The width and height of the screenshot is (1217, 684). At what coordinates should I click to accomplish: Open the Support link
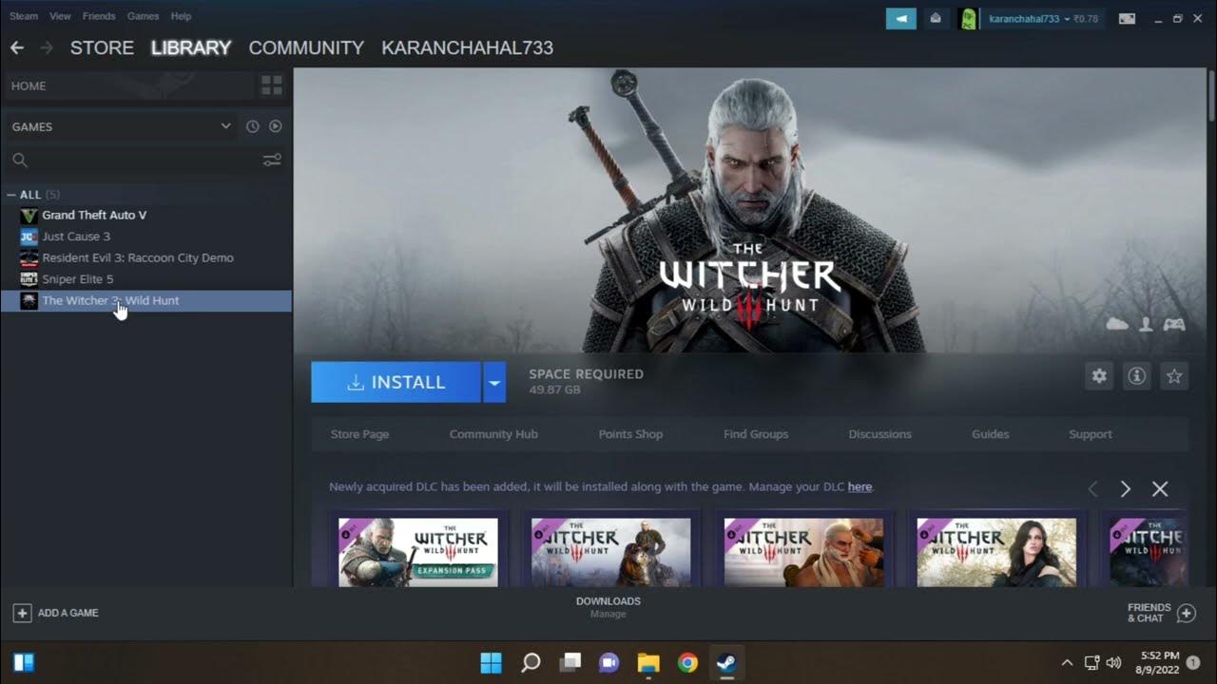pos(1090,434)
